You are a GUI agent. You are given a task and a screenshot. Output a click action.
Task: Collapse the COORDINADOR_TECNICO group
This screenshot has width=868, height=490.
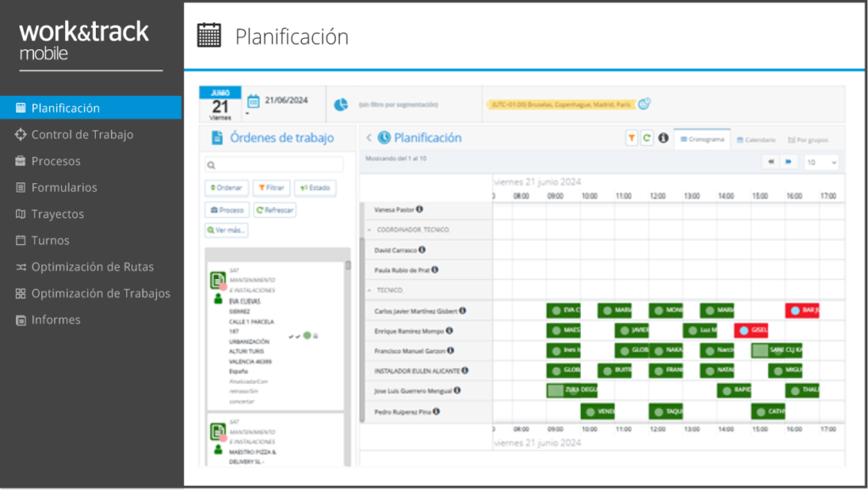(x=370, y=229)
